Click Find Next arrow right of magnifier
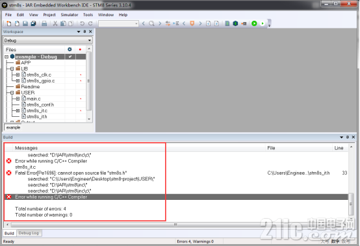 click(x=160, y=23)
